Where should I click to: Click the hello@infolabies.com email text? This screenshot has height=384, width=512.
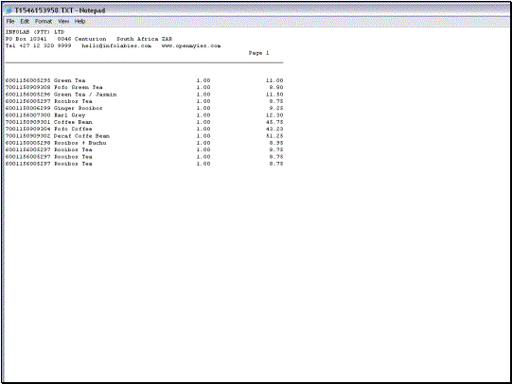point(116,45)
